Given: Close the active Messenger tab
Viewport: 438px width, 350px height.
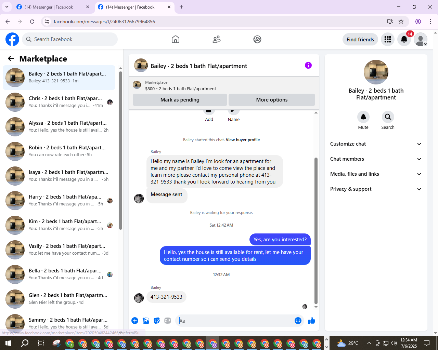Looking at the screenshot, I should click(x=169, y=7).
